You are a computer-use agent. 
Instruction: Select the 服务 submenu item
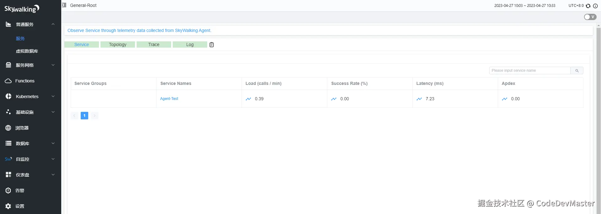pyautogui.click(x=20, y=39)
